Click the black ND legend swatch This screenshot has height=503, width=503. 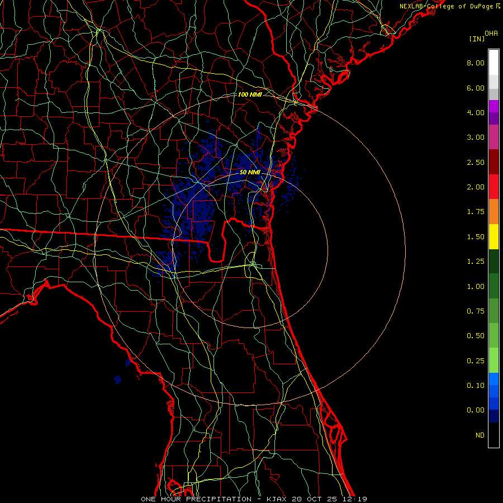click(x=493, y=435)
